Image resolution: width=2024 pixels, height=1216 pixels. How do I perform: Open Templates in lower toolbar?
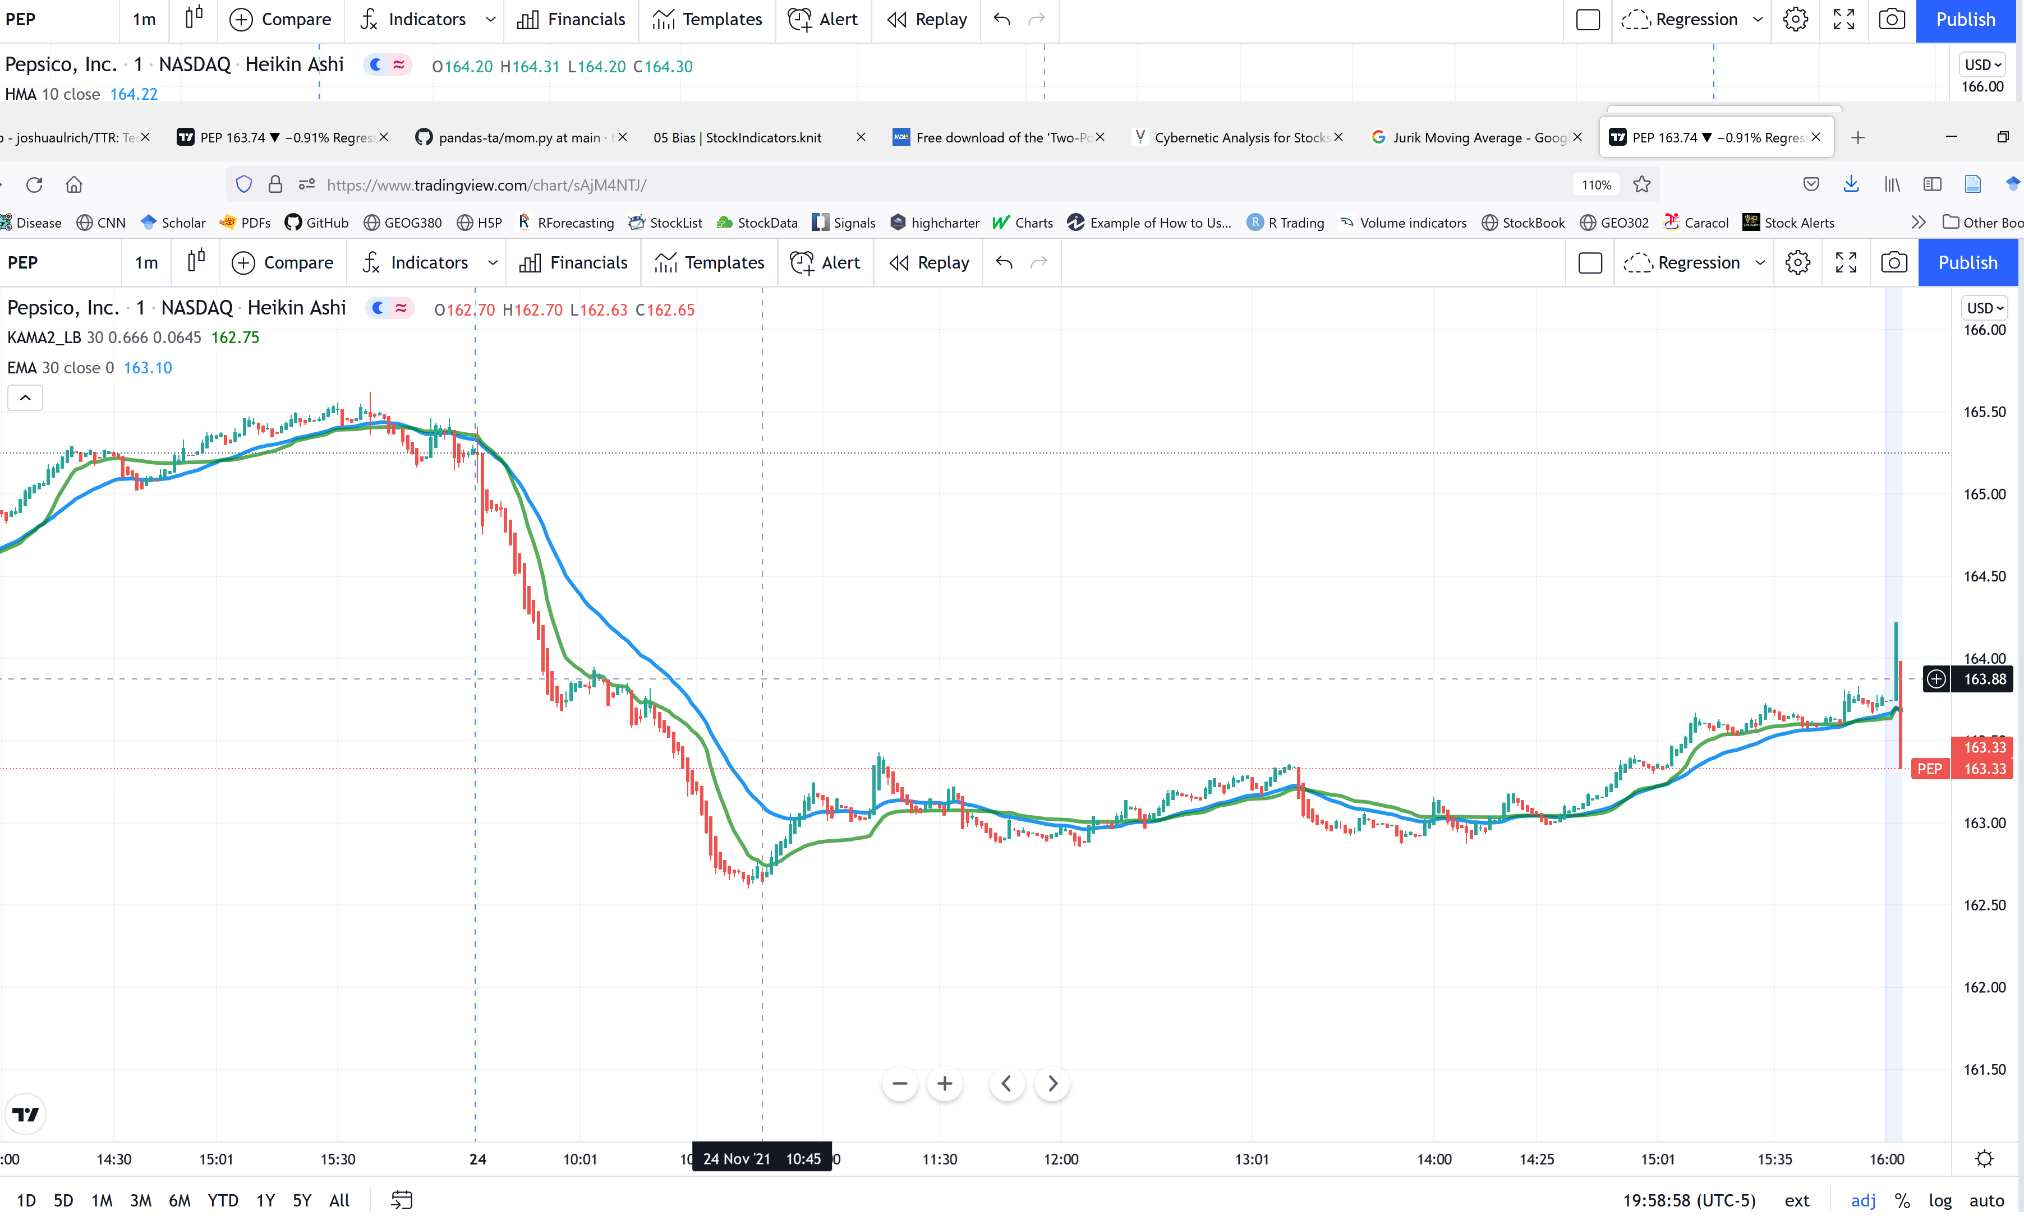coord(710,262)
